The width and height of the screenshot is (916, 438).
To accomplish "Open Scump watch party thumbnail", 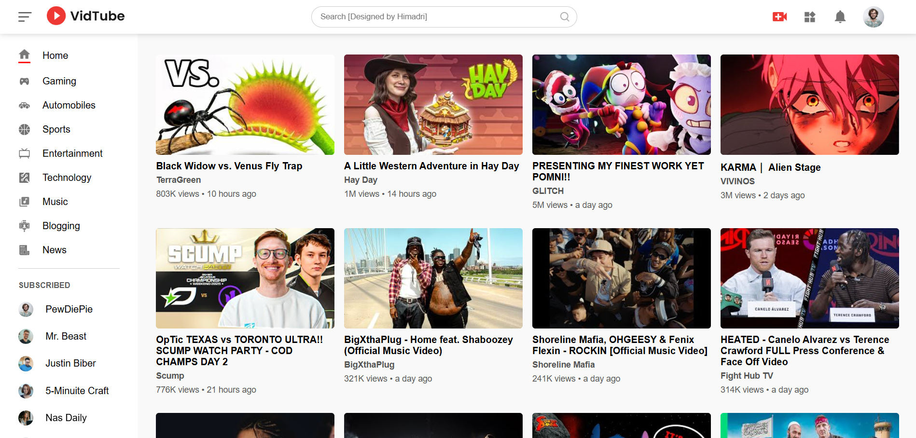I will pyautogui.click(x=245, y=278).
